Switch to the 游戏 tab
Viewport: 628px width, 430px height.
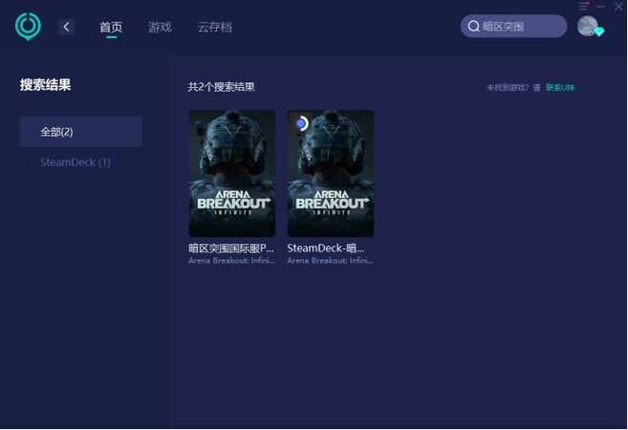click(160, 27)
